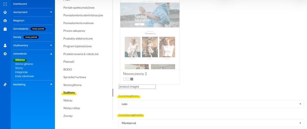The width and height of the screenshot is (307, 129).
Task: Open Powiadomienia mailowe settings
Action: (79, 23)
